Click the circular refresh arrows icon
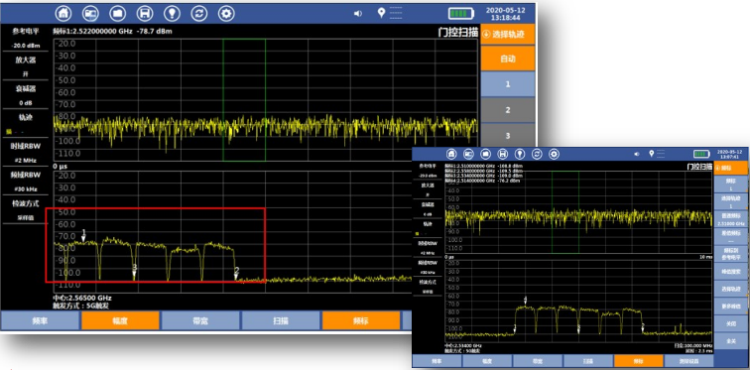The image size is (750, 370). point(199,13)
